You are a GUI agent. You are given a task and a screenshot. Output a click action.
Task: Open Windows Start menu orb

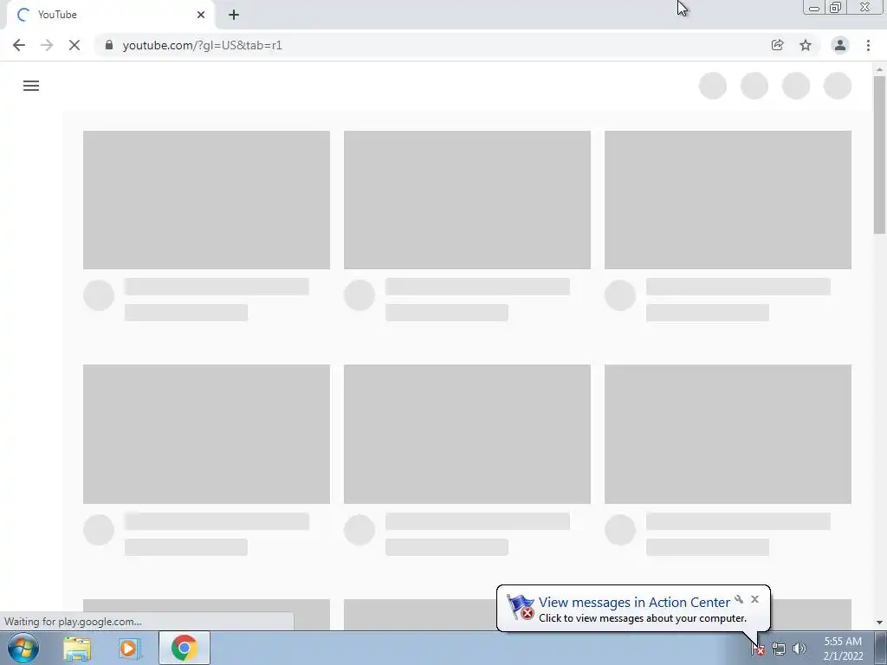coord(23,648)
